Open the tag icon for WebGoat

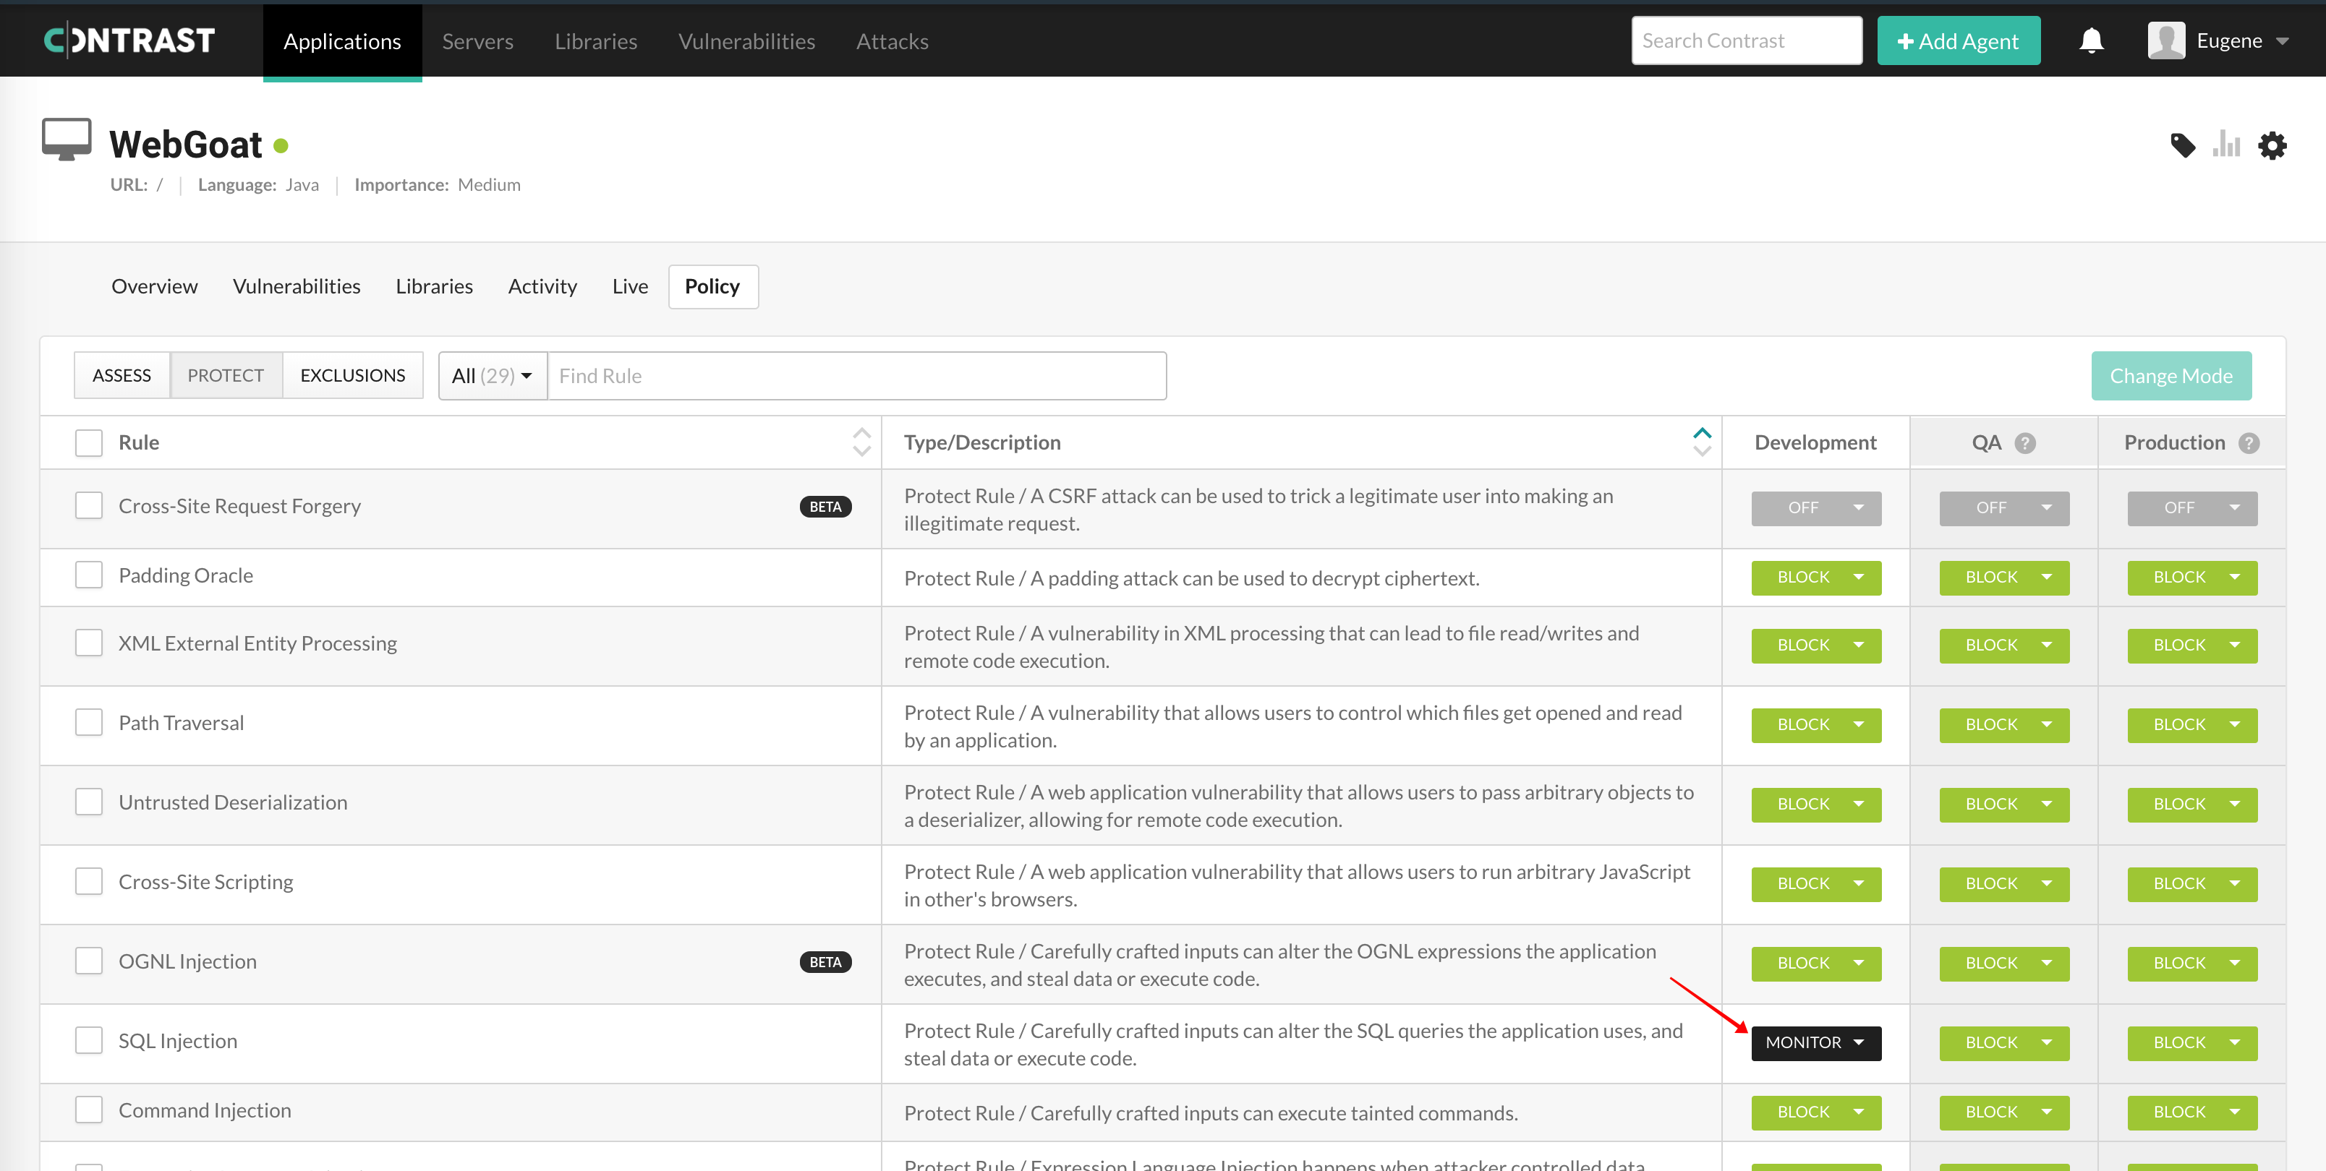tap(2182, 145)
